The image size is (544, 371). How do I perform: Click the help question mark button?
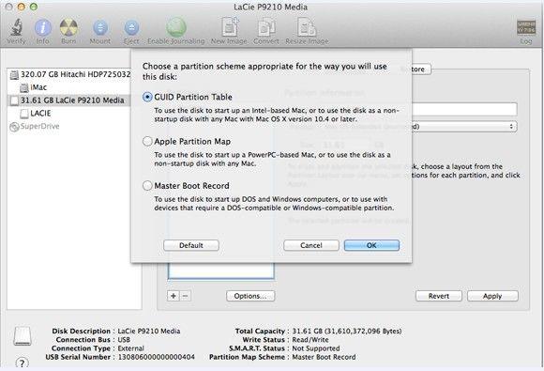point(22,363)
